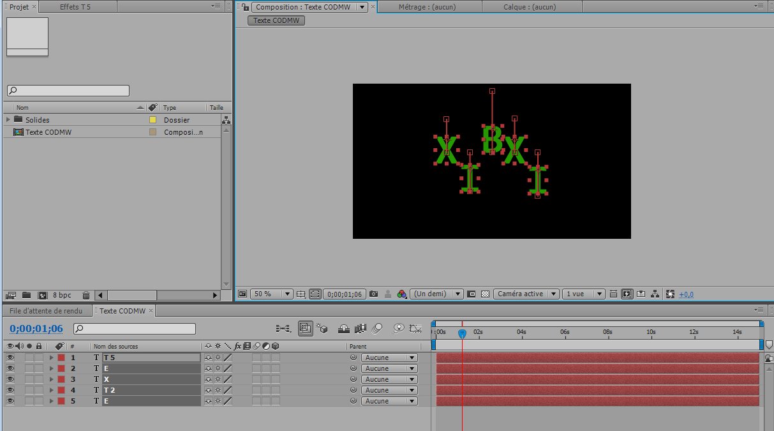This screenshot has height=431, width=774.
Task: Click the brainstorm lightbulb icon
Action: click(x=399, y=328)
